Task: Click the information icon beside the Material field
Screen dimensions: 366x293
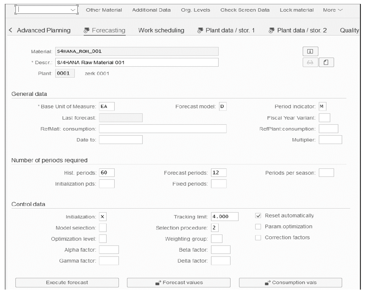Action: [x=310, y=51]
